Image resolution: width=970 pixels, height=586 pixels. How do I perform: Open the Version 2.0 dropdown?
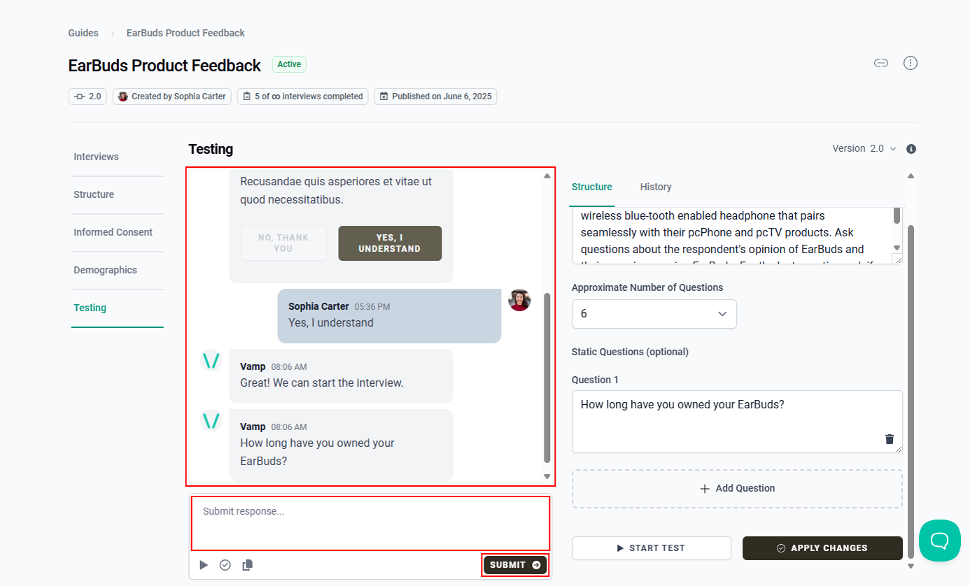click(864, 149)
